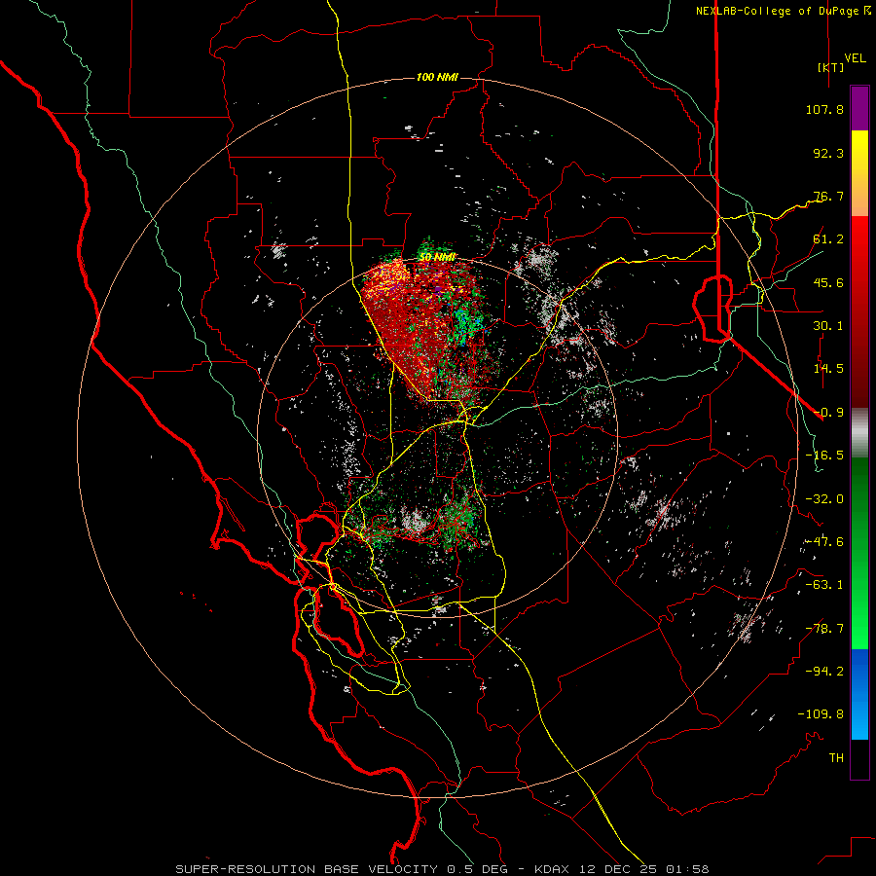The height and width of the screenshot is (876, 876).
Task: Click the purple segment atop velocity scale
Action: [859, 108]
